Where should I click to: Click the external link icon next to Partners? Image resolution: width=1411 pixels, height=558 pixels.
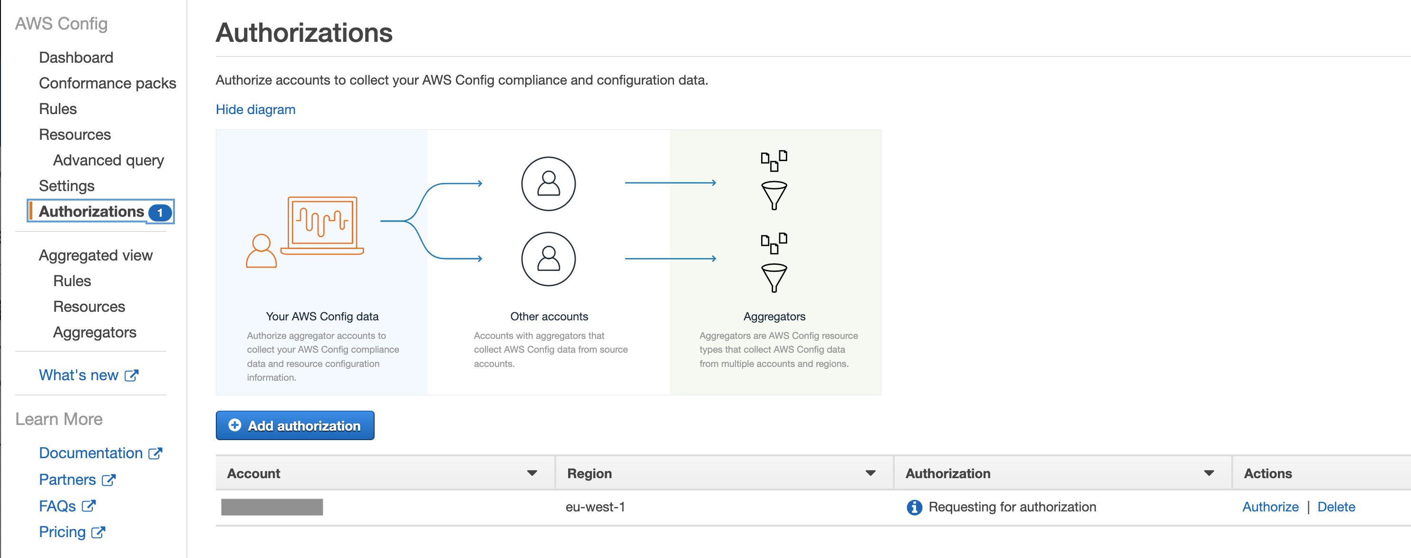coord(108,480)
